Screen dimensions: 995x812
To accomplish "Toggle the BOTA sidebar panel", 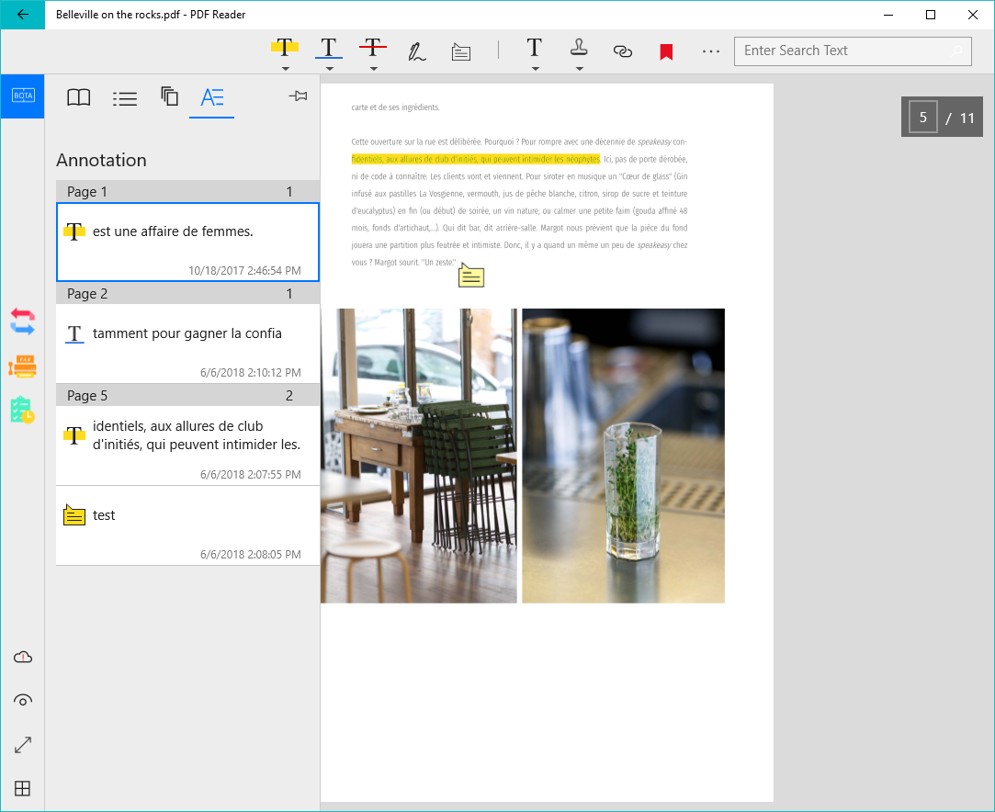I will click(23, 96).
